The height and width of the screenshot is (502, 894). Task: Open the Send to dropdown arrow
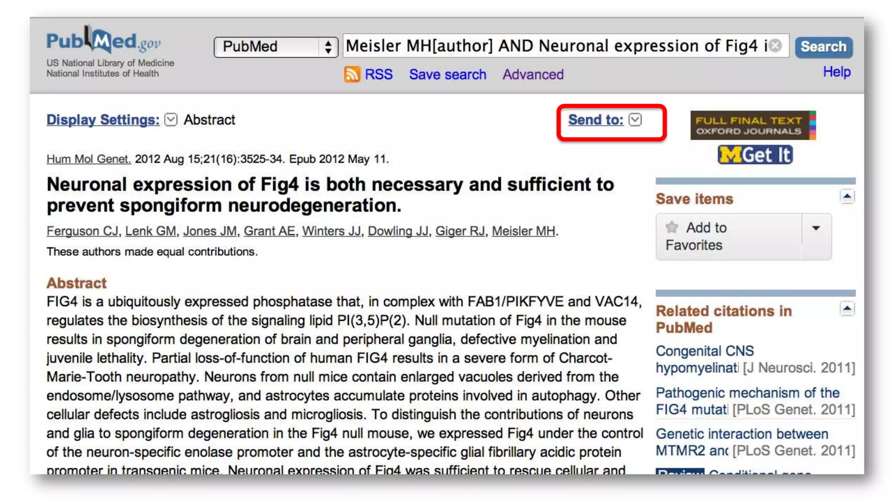635,120
